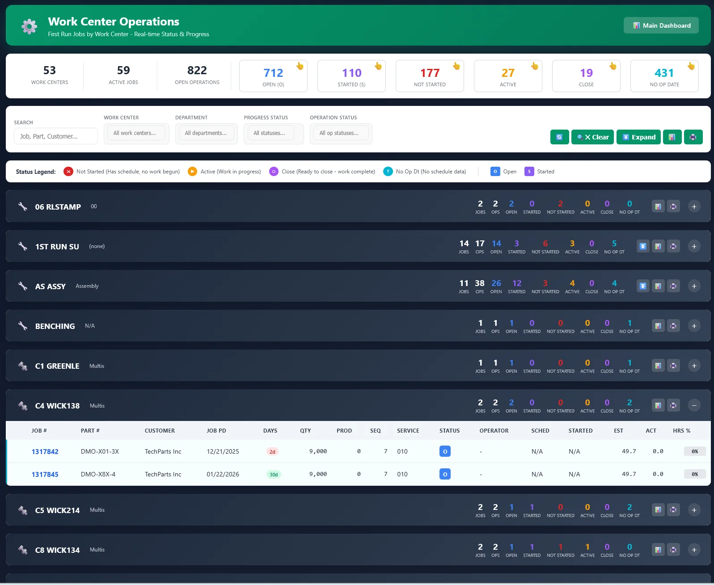The height and width of the screenshot is (585, 714).
Task: Click the 0% progress bar for job 1317845
Action: coord(694,474)
